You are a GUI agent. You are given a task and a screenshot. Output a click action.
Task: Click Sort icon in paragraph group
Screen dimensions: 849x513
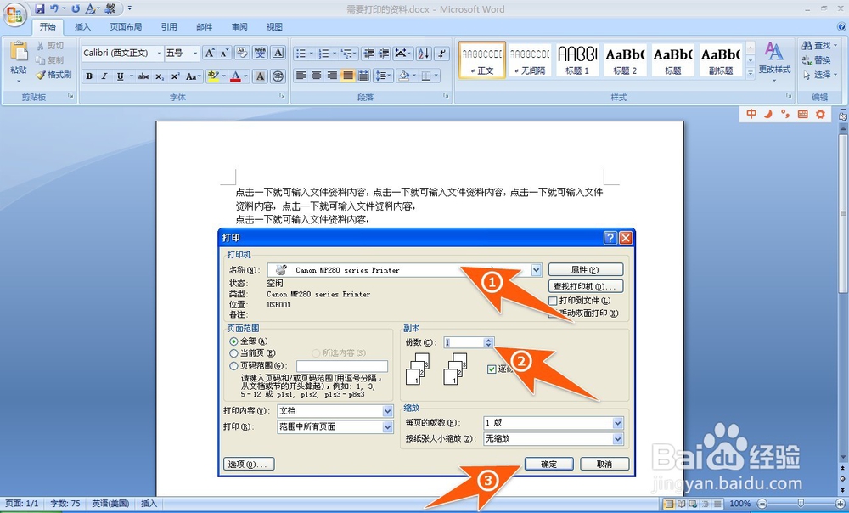(424, 54)
